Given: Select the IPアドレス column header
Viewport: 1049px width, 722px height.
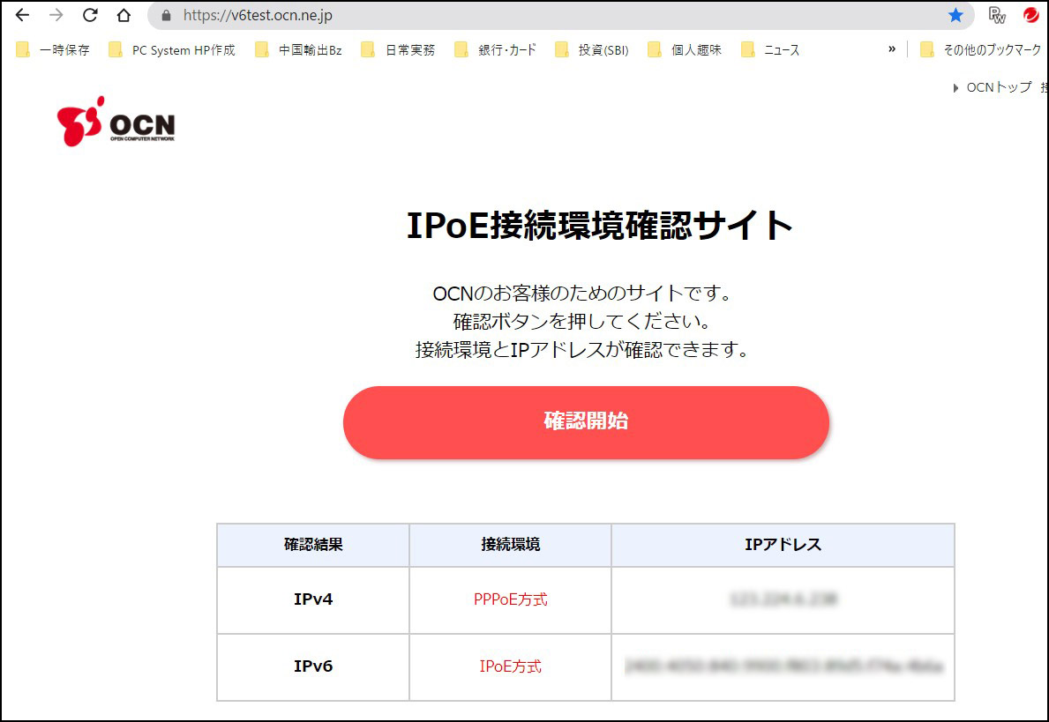Looking at the screenshot, I should [783, 545].
